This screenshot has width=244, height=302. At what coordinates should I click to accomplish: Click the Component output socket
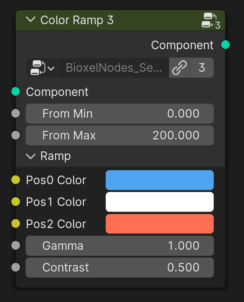[225, 45]
